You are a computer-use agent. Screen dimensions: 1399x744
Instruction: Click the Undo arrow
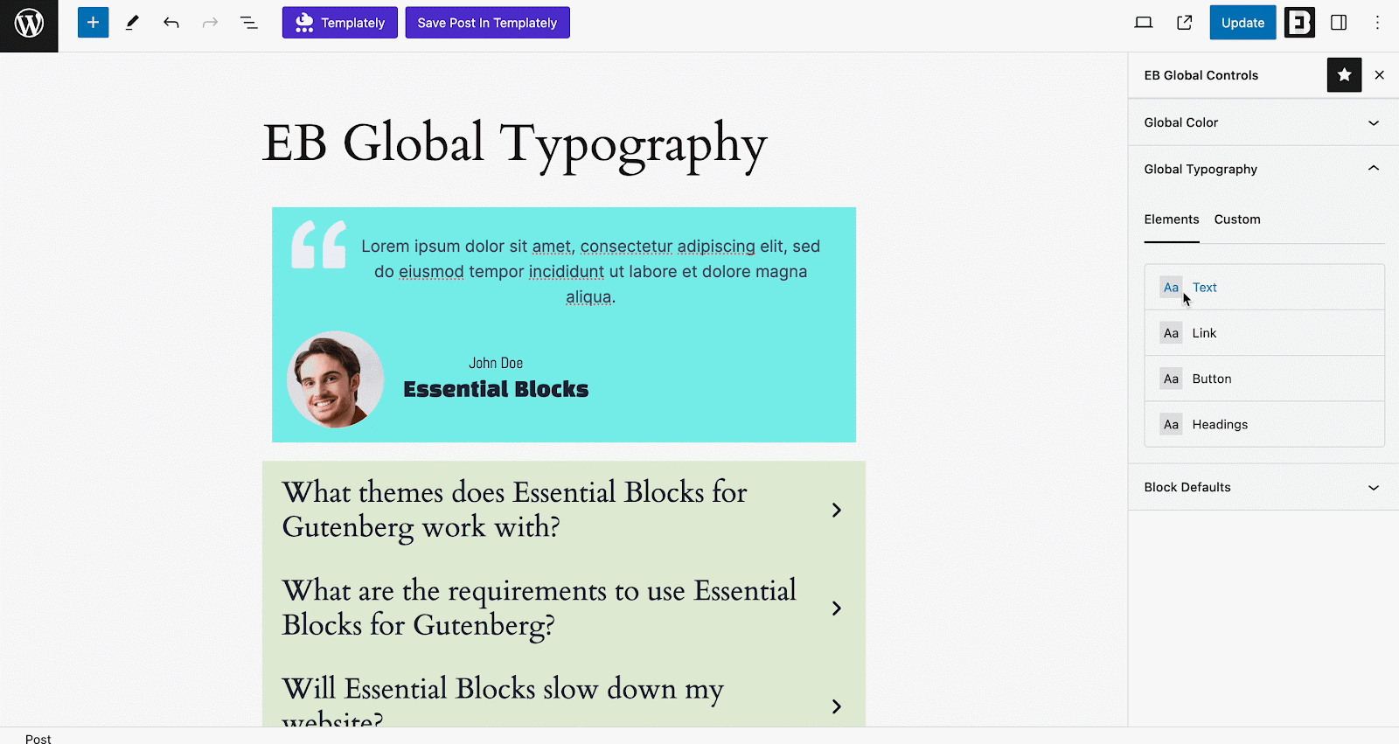171,23
